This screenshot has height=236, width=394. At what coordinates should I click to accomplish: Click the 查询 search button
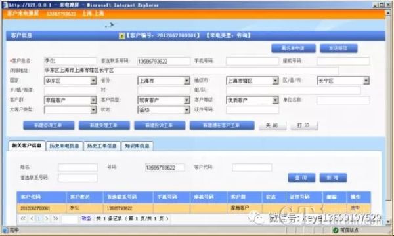pyautogui.click(x=301, y=178)
